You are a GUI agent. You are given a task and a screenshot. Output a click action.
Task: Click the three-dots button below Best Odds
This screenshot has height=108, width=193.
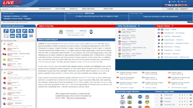pos(190,22)
